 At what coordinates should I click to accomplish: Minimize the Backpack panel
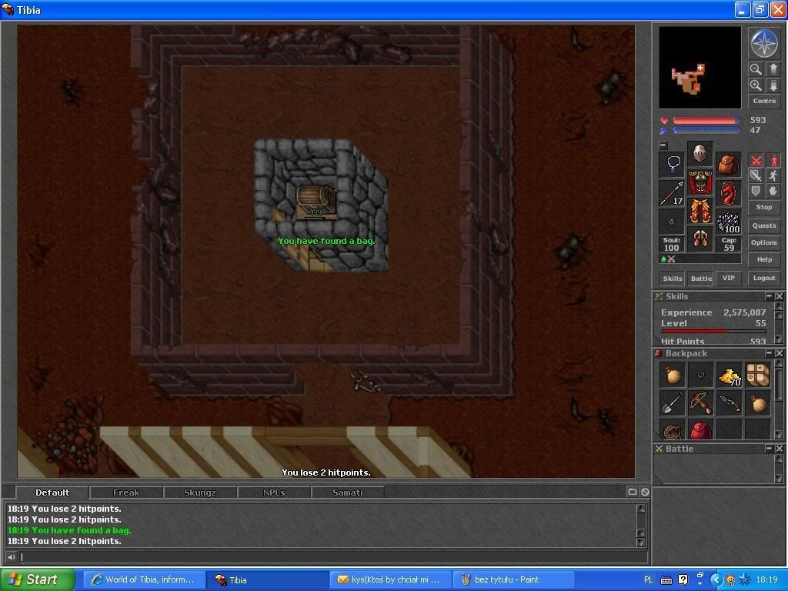(769, 353)
